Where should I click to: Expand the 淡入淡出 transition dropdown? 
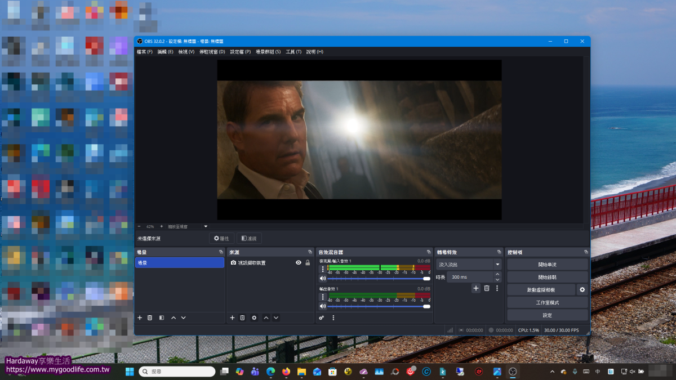click(497, 265)
